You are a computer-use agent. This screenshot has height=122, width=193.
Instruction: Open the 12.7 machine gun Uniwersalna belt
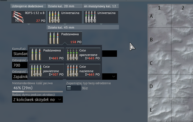100,17
